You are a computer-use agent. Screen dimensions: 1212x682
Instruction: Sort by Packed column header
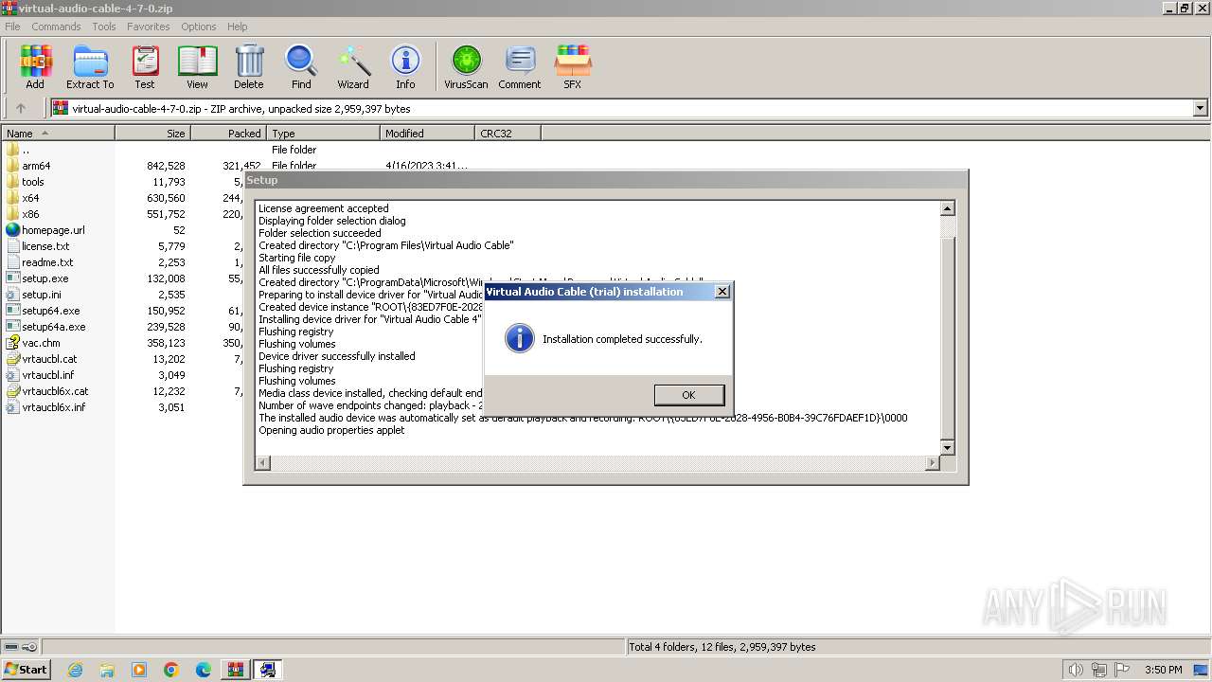[x=228, y=134]
